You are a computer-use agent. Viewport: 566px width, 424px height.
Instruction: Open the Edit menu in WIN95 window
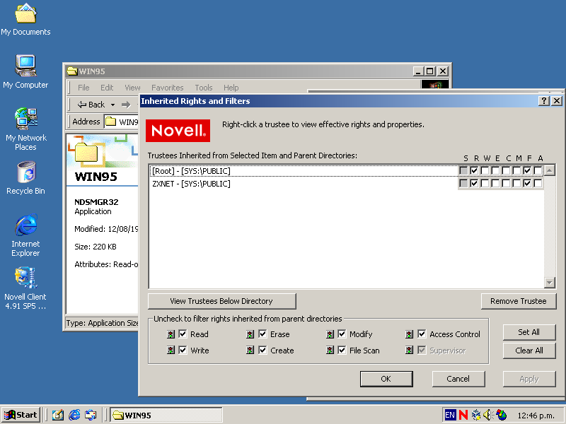pyautogui.click(x=107, y=88)
